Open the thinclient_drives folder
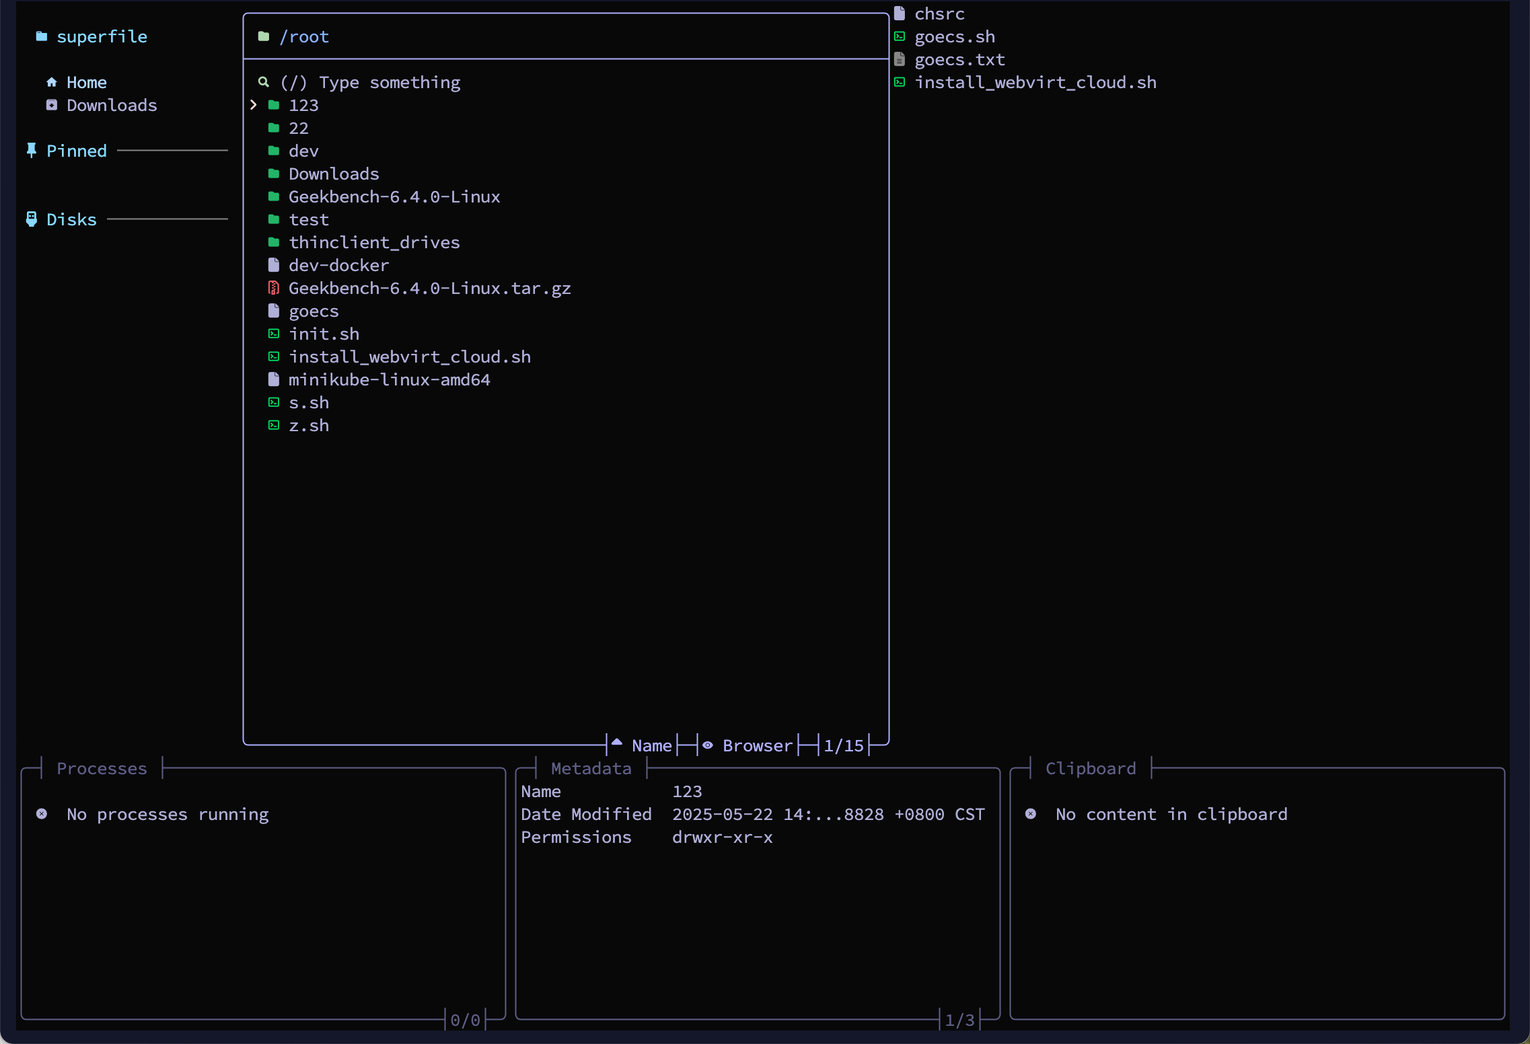Screen dimensions: 1530x1044 pyautogui.click(x=374, y=242)
